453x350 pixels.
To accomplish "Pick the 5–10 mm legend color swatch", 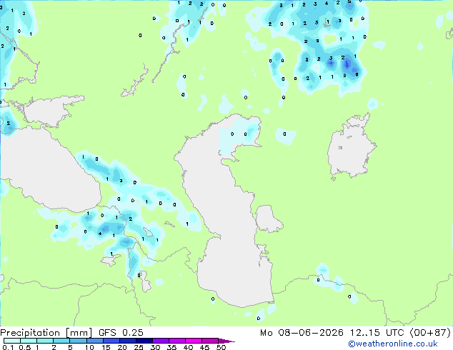I will point(78,341).
